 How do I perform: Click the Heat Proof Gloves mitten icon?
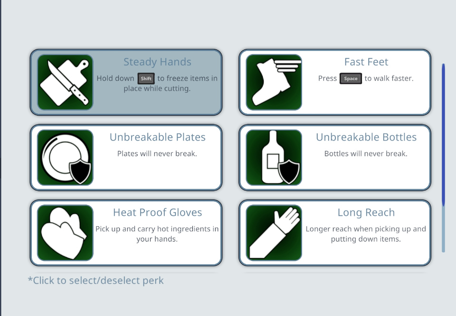point(65,232)
